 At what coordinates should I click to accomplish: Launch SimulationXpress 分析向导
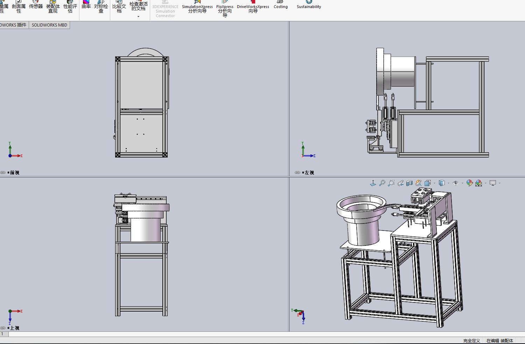197,7
